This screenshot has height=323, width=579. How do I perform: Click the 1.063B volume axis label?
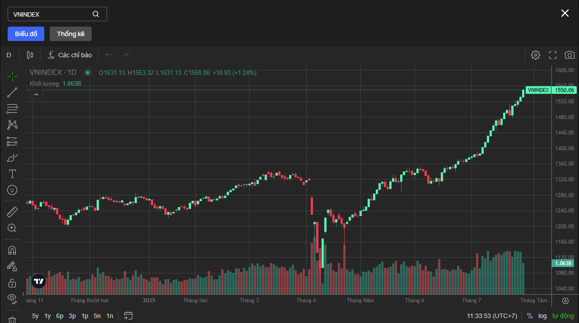563,263
